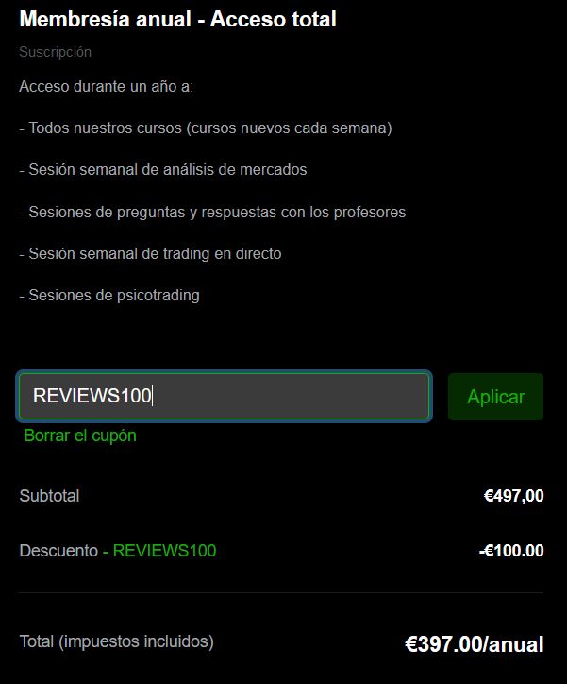Click the 'Total (impuestos incluidos)' label

[116, 641]
